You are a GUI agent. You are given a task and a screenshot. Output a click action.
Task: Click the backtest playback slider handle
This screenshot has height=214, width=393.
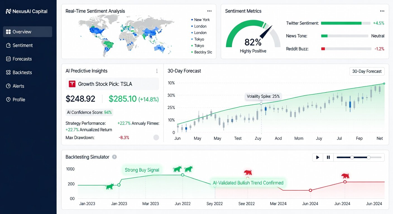coord(369,157)
